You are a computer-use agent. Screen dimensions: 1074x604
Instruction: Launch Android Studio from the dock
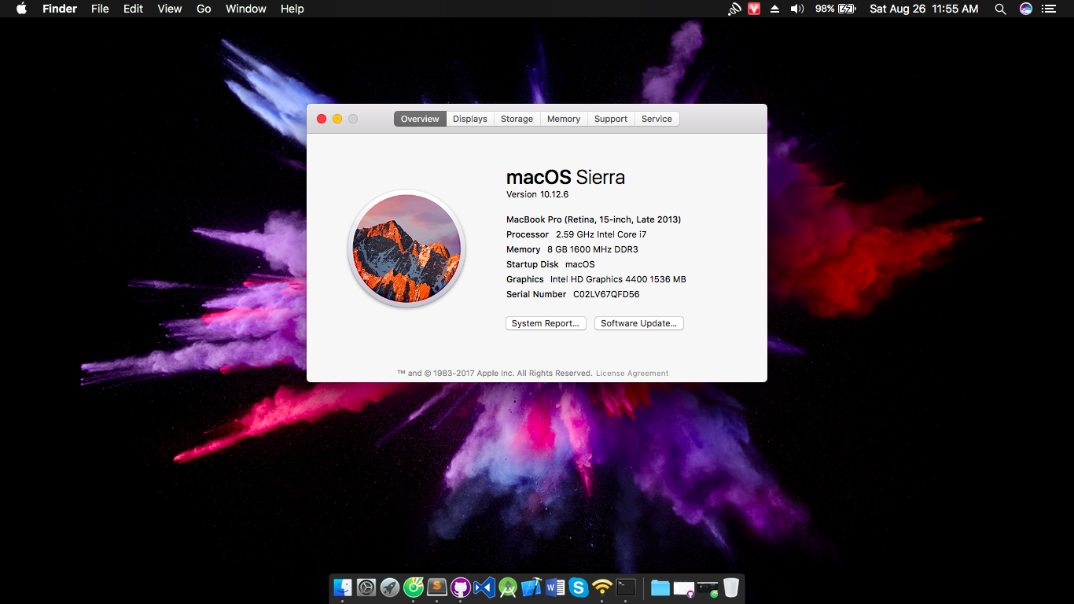(x=508, y=587)
